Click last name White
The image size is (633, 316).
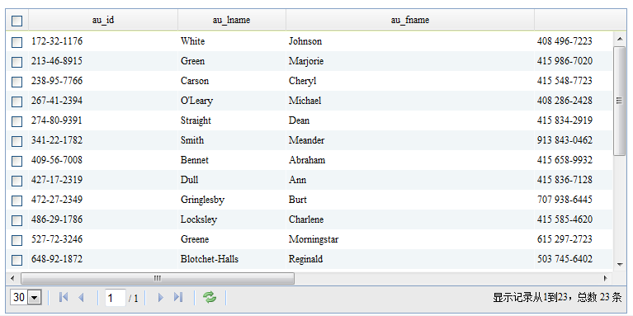click(192, 41)
